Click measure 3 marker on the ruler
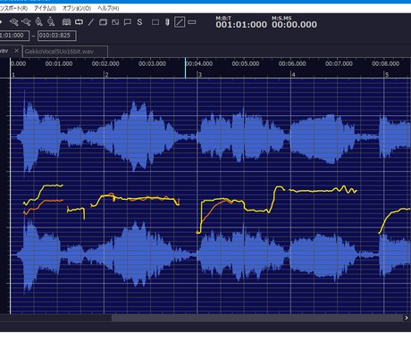This screenshot has width=411, height=339. (x=200, y=75)
